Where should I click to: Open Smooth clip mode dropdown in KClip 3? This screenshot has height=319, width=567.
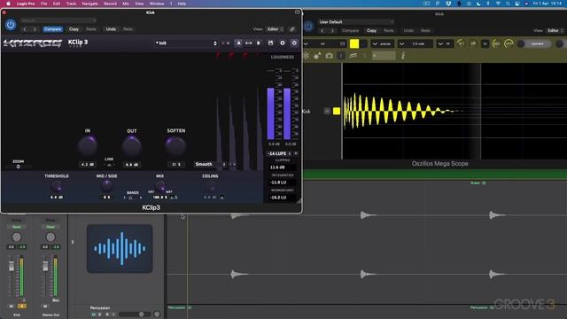coord(210,164)
